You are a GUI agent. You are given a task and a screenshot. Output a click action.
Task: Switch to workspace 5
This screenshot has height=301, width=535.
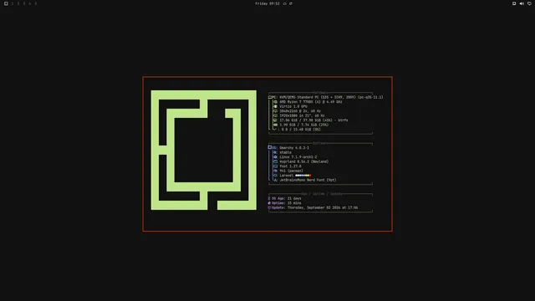coord(35,3)
